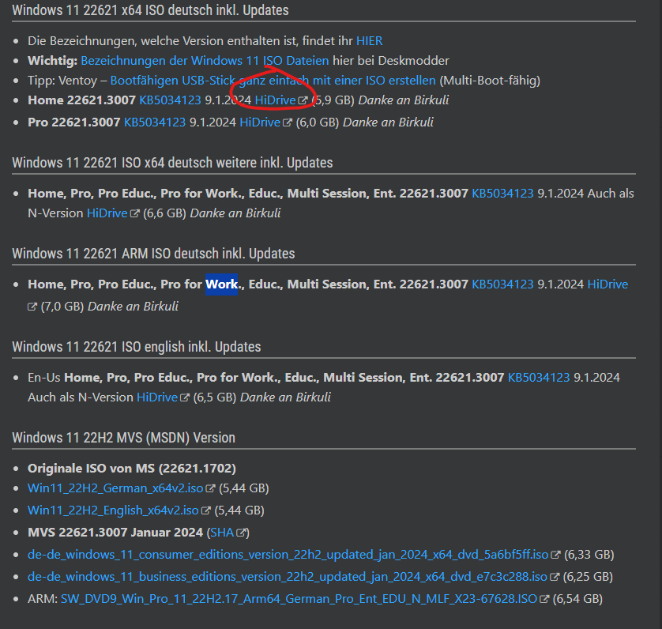Click external-link icon before (6,5 GB)
The image size is (662, 629).
click(x=185, y=398)
